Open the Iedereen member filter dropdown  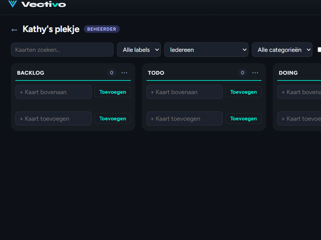point(206,50)
